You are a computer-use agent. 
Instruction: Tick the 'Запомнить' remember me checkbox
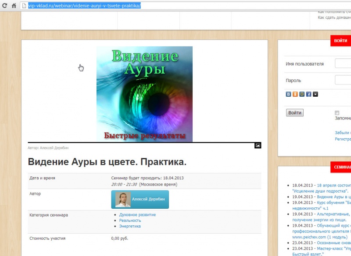tap(337, 113)
